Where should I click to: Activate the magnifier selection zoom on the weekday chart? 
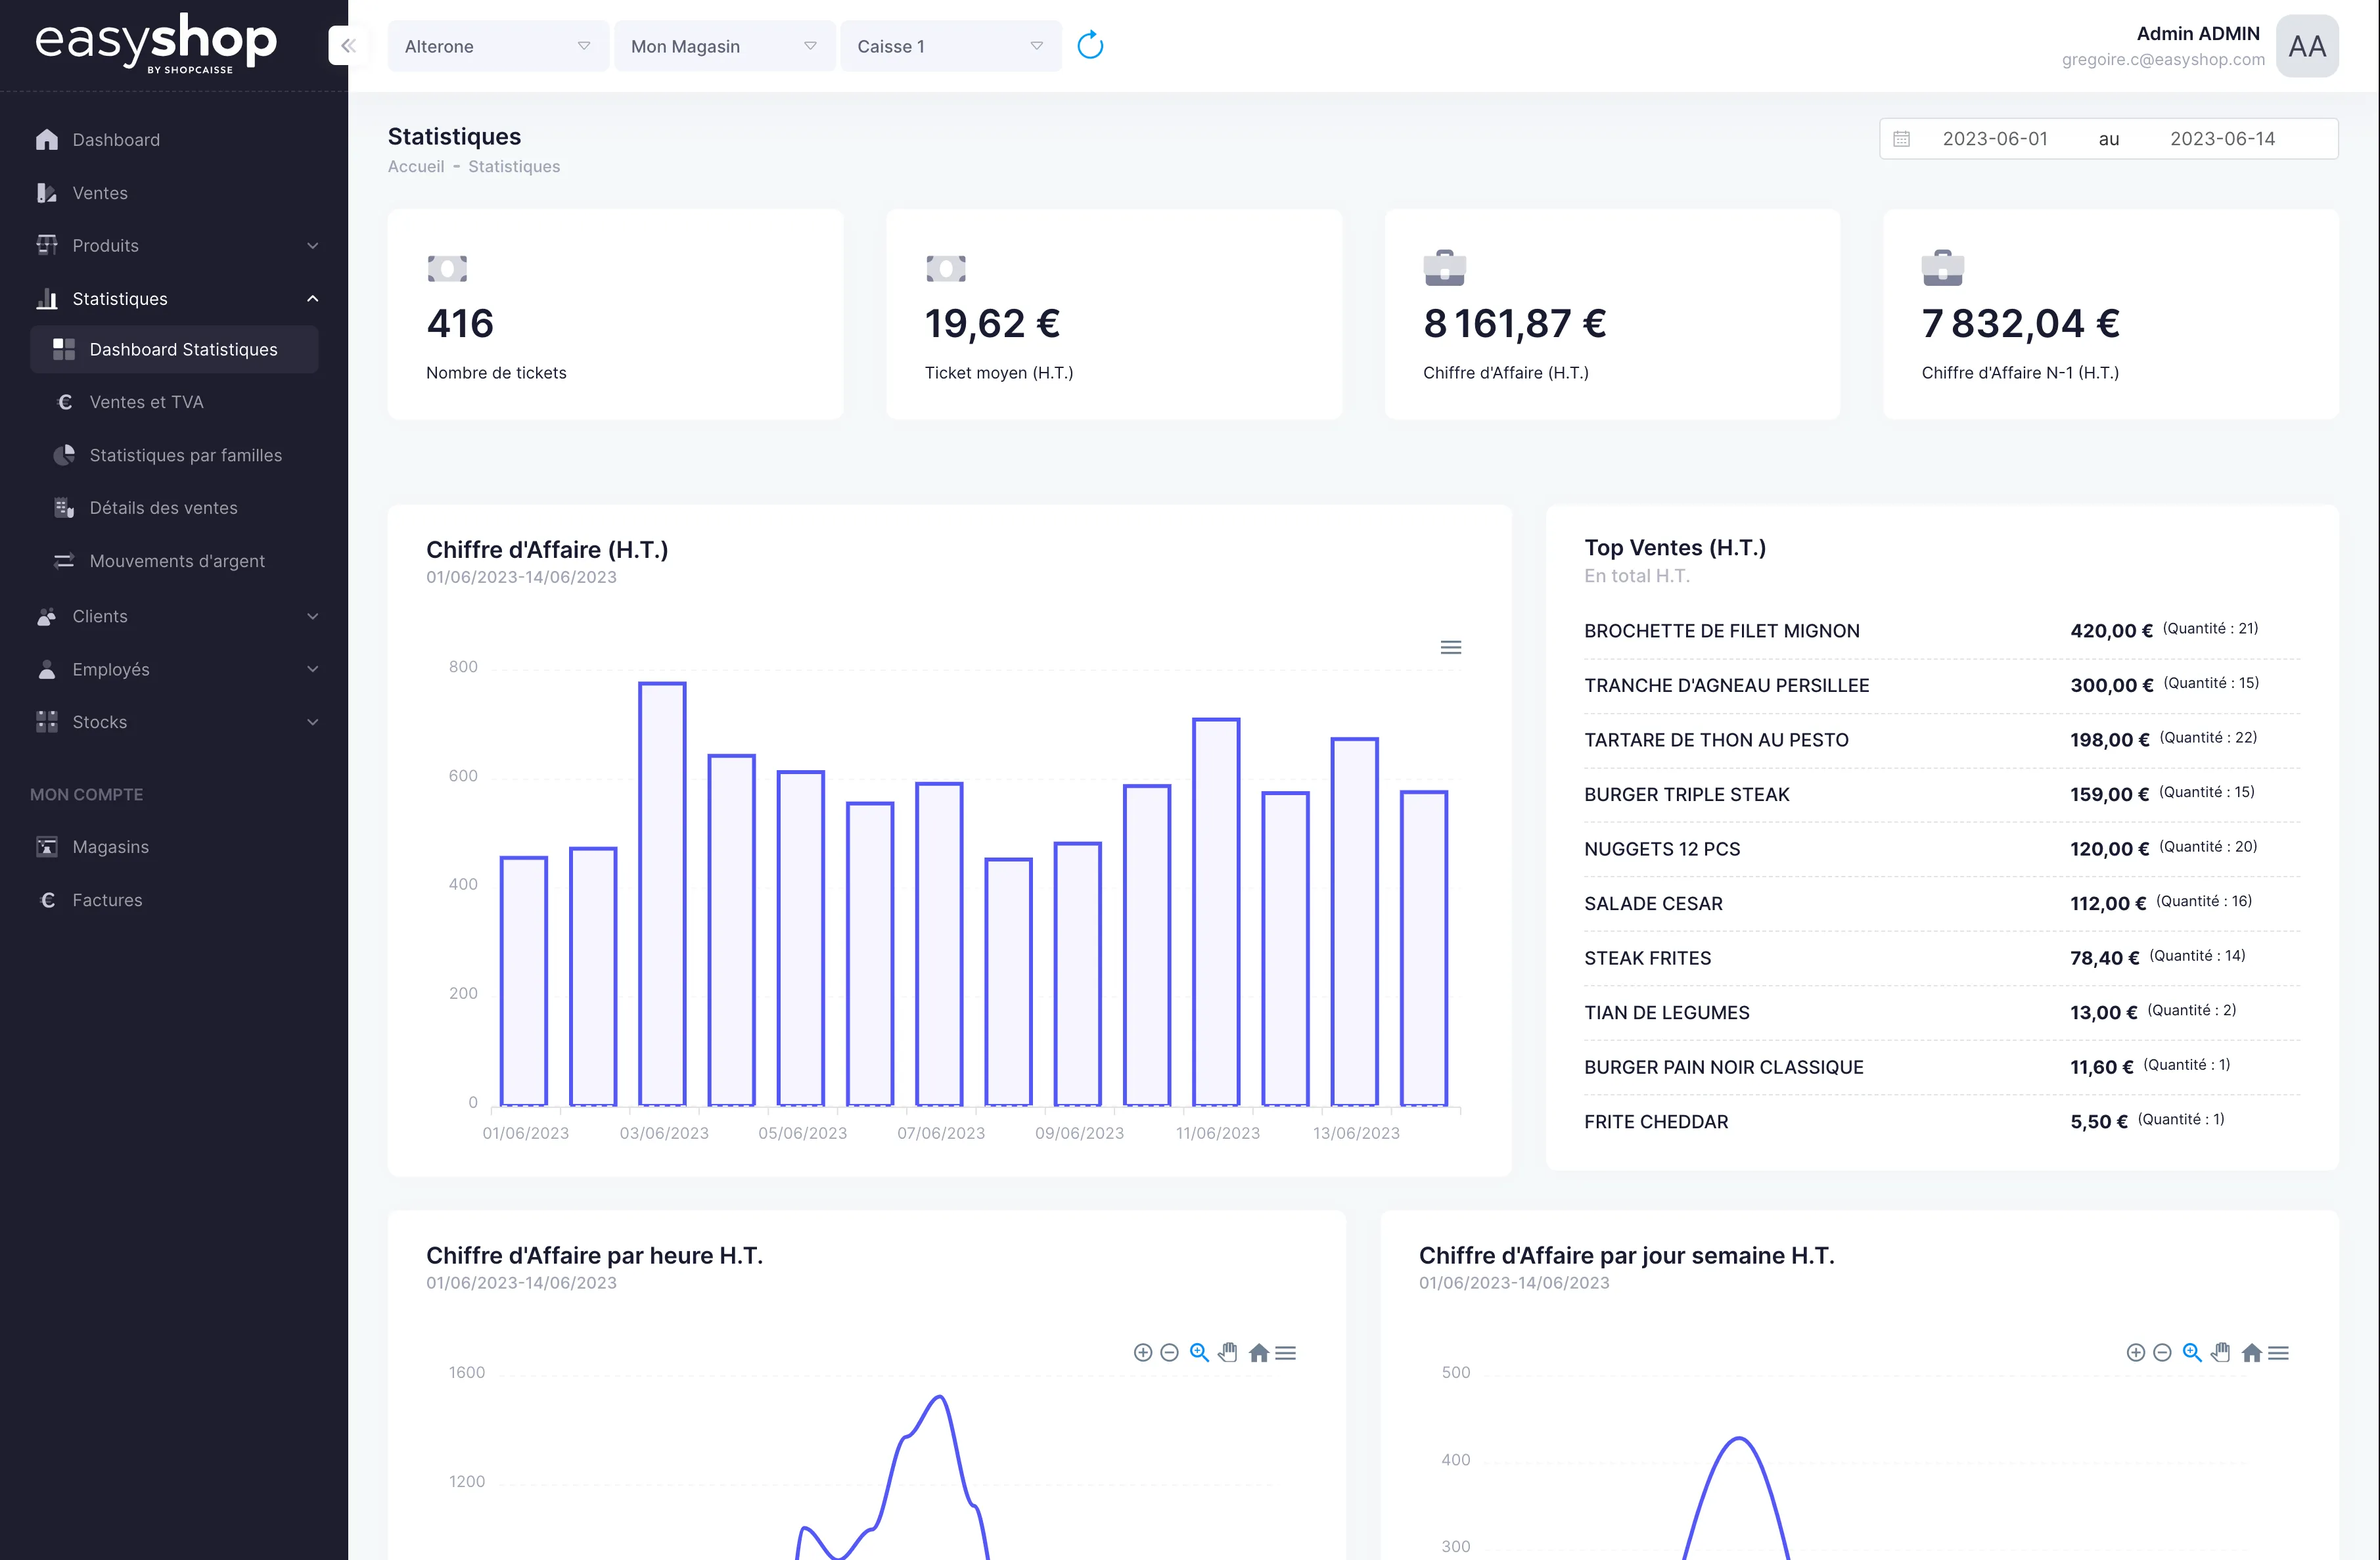(x=2192, y=1353)
